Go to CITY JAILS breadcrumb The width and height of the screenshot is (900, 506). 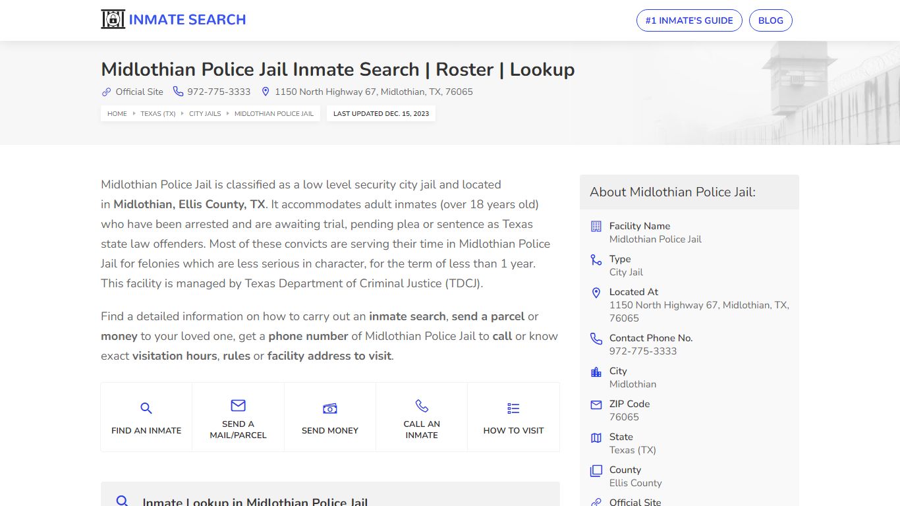coord(205,113)
